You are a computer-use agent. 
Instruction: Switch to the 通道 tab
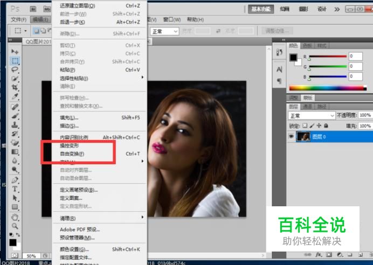click(307, 106)
